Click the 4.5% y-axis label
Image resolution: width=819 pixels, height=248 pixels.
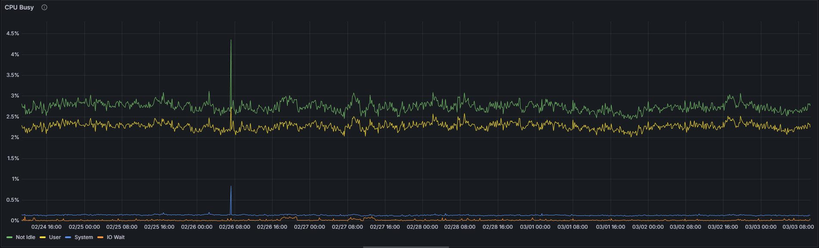pos(12,33)
